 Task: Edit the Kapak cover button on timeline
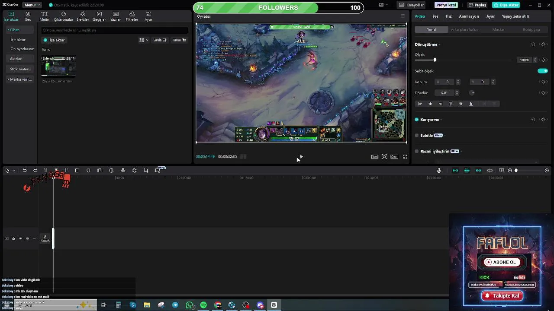coord(45,238)
